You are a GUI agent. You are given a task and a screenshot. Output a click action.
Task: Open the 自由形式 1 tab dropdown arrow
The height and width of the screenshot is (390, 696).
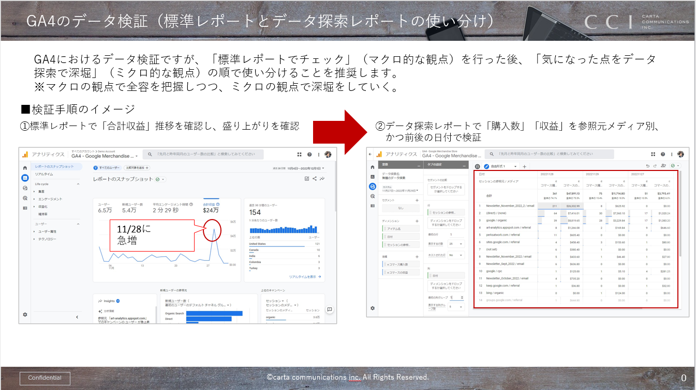point(515,166)
